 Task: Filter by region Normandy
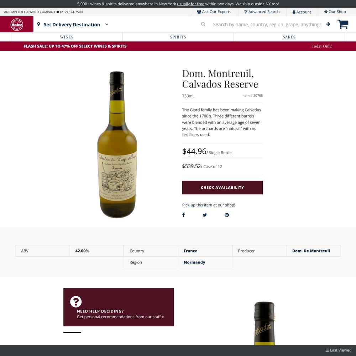click(x=194, y=262)
